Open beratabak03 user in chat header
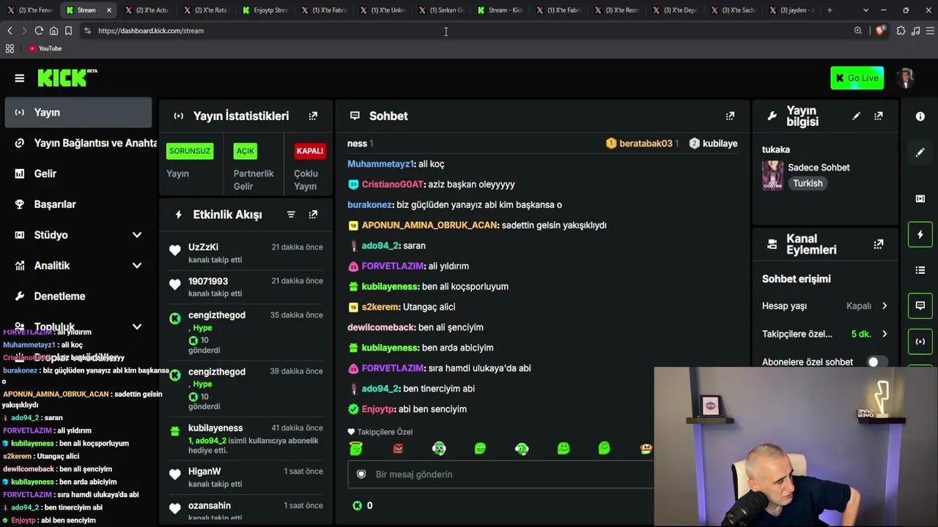 (x=645, y=143)
